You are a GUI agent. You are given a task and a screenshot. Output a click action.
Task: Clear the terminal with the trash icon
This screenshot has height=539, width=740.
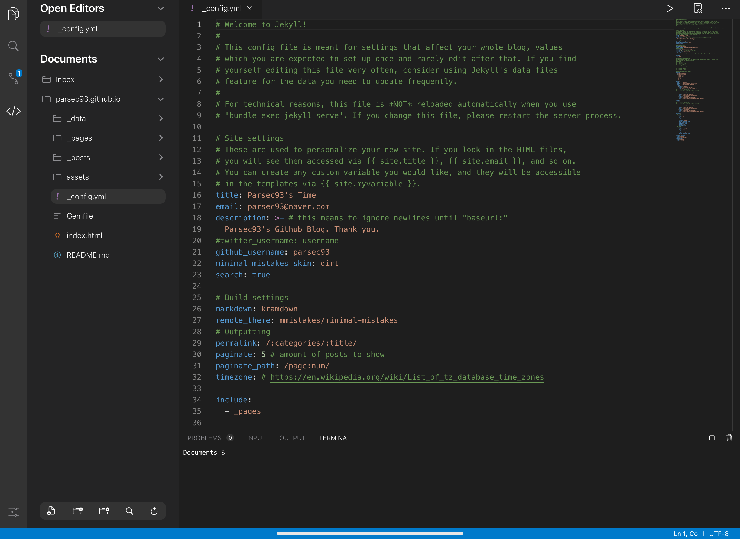pyautogui.click(x=729, y=438)
